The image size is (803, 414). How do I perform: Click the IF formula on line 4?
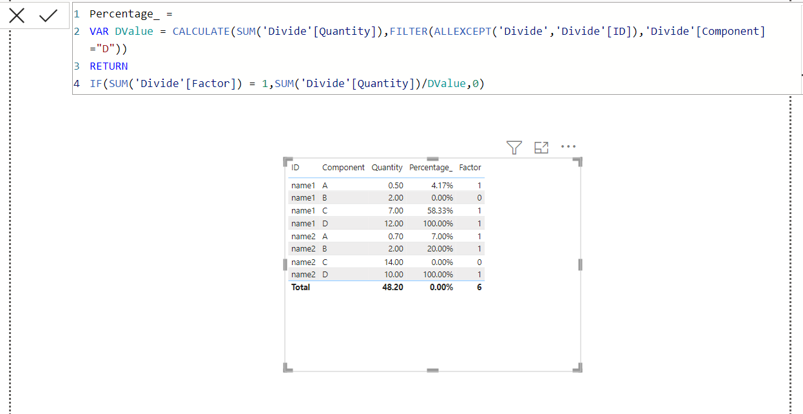(x=287, y=83)
